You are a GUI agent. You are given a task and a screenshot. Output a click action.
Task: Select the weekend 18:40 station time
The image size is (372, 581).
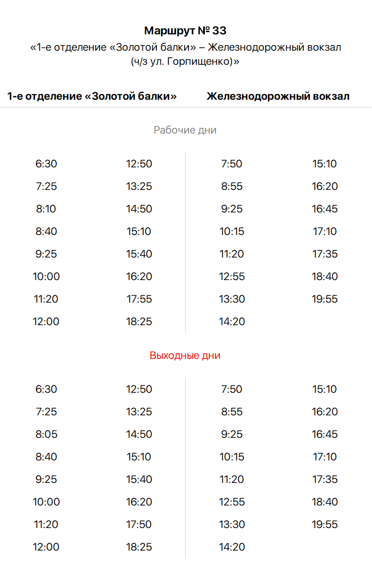point(325,502)
